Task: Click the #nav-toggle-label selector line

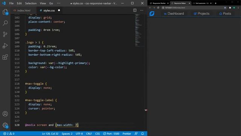Action: click(41, 100)
